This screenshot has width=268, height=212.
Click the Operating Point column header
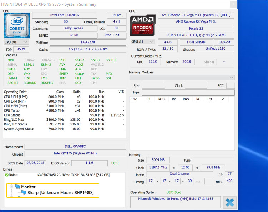click(15, 92)
